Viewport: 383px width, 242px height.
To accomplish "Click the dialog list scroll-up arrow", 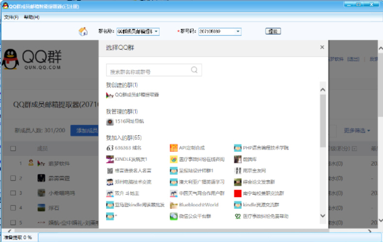I will [x=323, y=90].
